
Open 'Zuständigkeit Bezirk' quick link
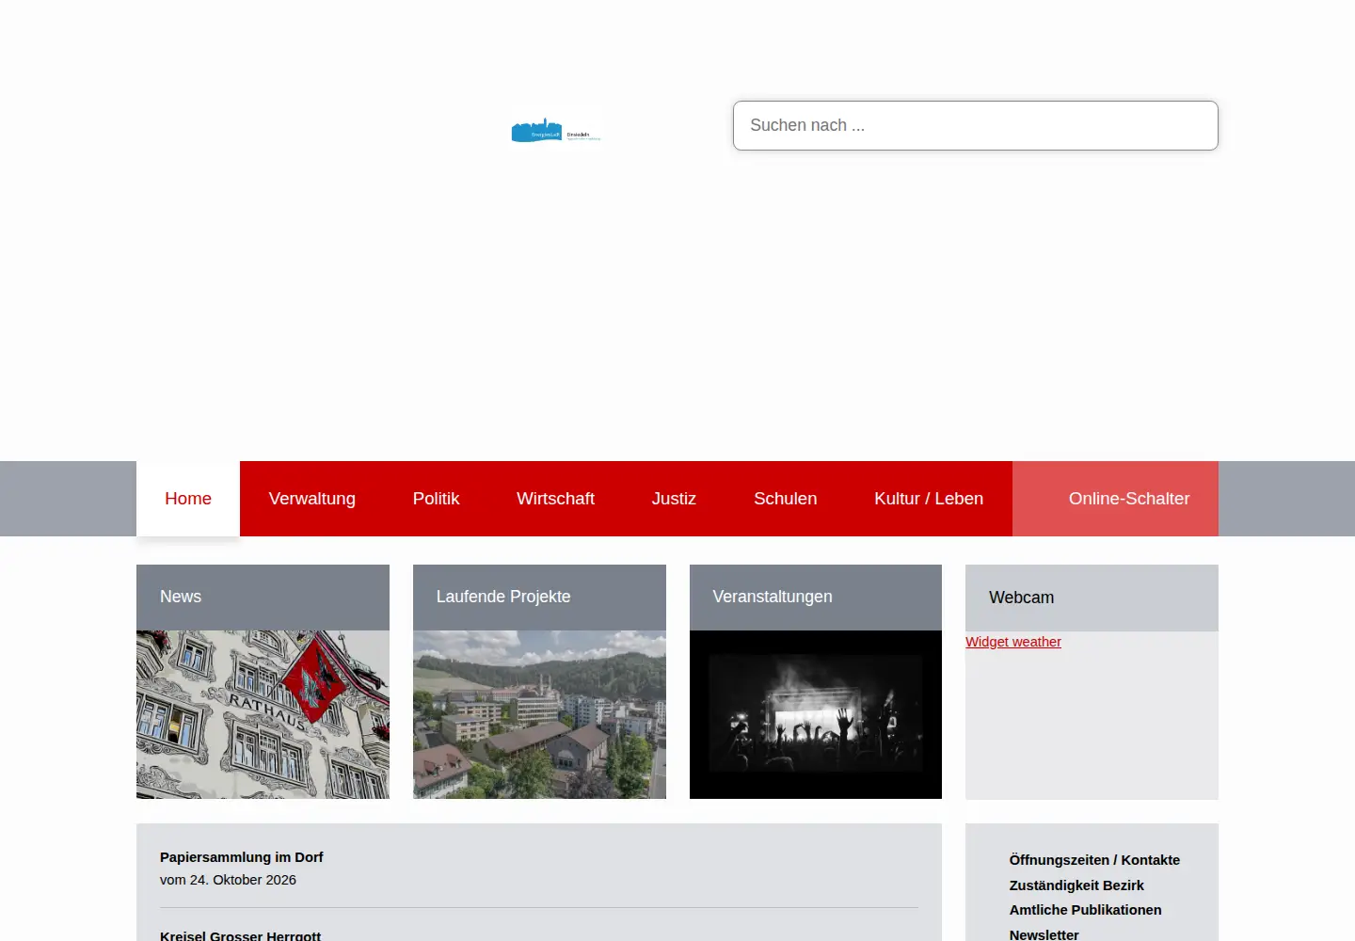tap(1076, 885)
